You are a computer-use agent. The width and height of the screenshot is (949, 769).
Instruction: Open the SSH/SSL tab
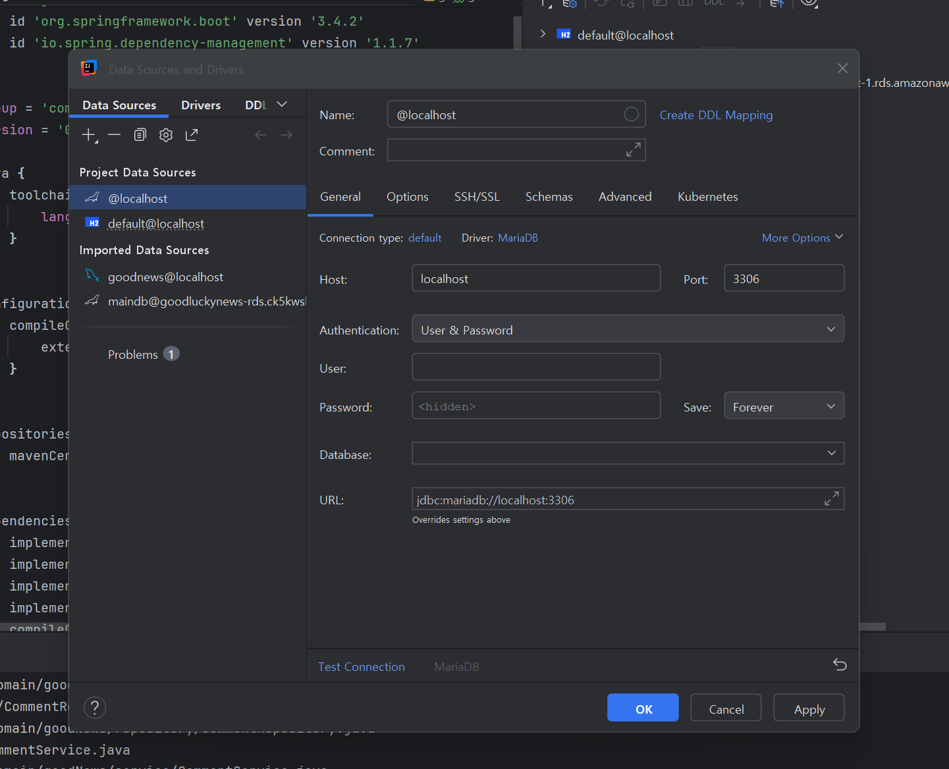(x=477, y=197)
